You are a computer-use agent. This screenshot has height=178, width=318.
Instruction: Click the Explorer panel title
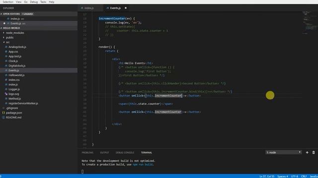point(8,8)
